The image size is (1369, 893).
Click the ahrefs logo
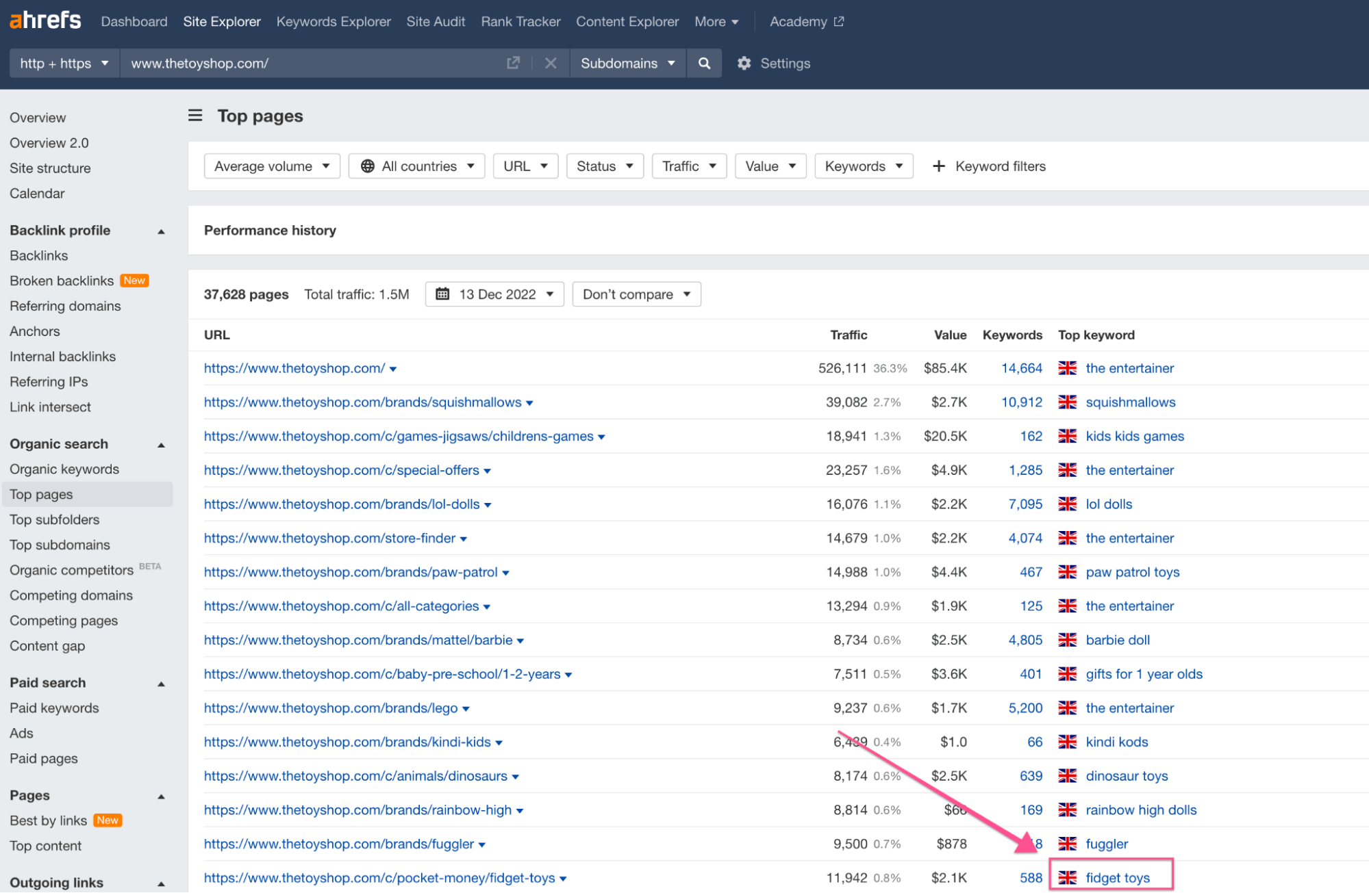44,20
